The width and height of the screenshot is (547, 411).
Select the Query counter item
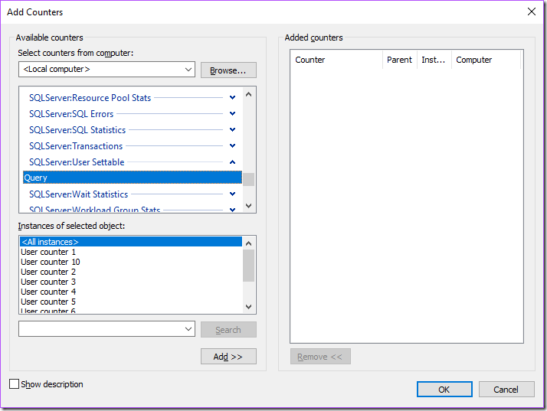tap(130, 178)
